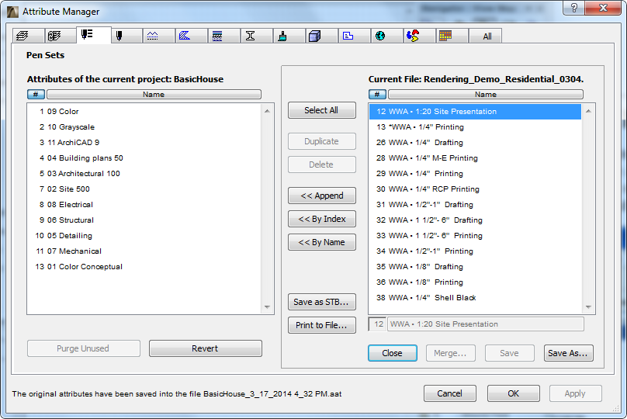Select '*WWA • 1/4" Printing' row 13
This screenshot has width=627, height=419.
(x=475, y=127)
